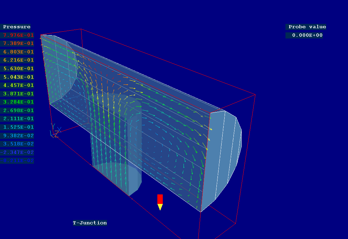Click the red and yellow probe marker
348x239 pixels.
[160, 202]
